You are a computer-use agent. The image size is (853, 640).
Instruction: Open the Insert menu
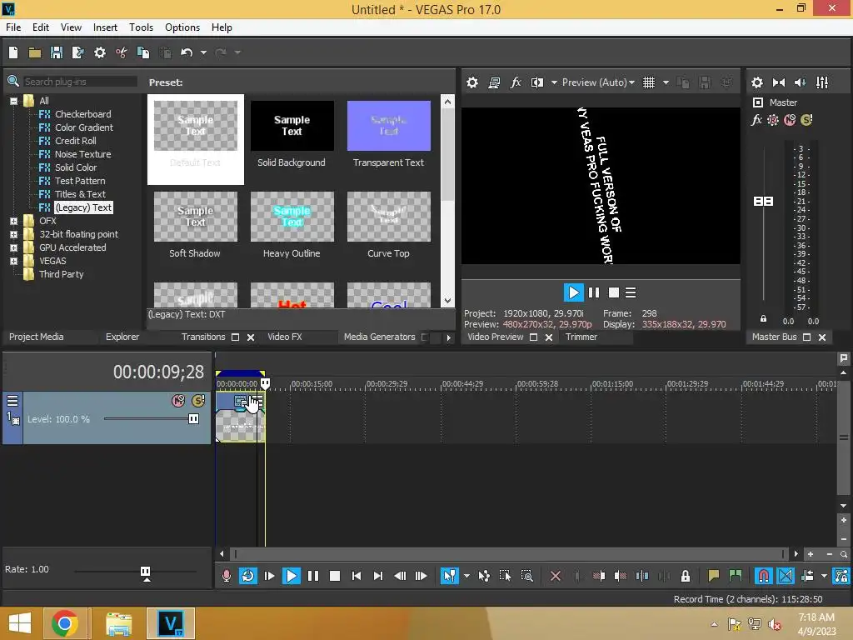pos(105,27)
